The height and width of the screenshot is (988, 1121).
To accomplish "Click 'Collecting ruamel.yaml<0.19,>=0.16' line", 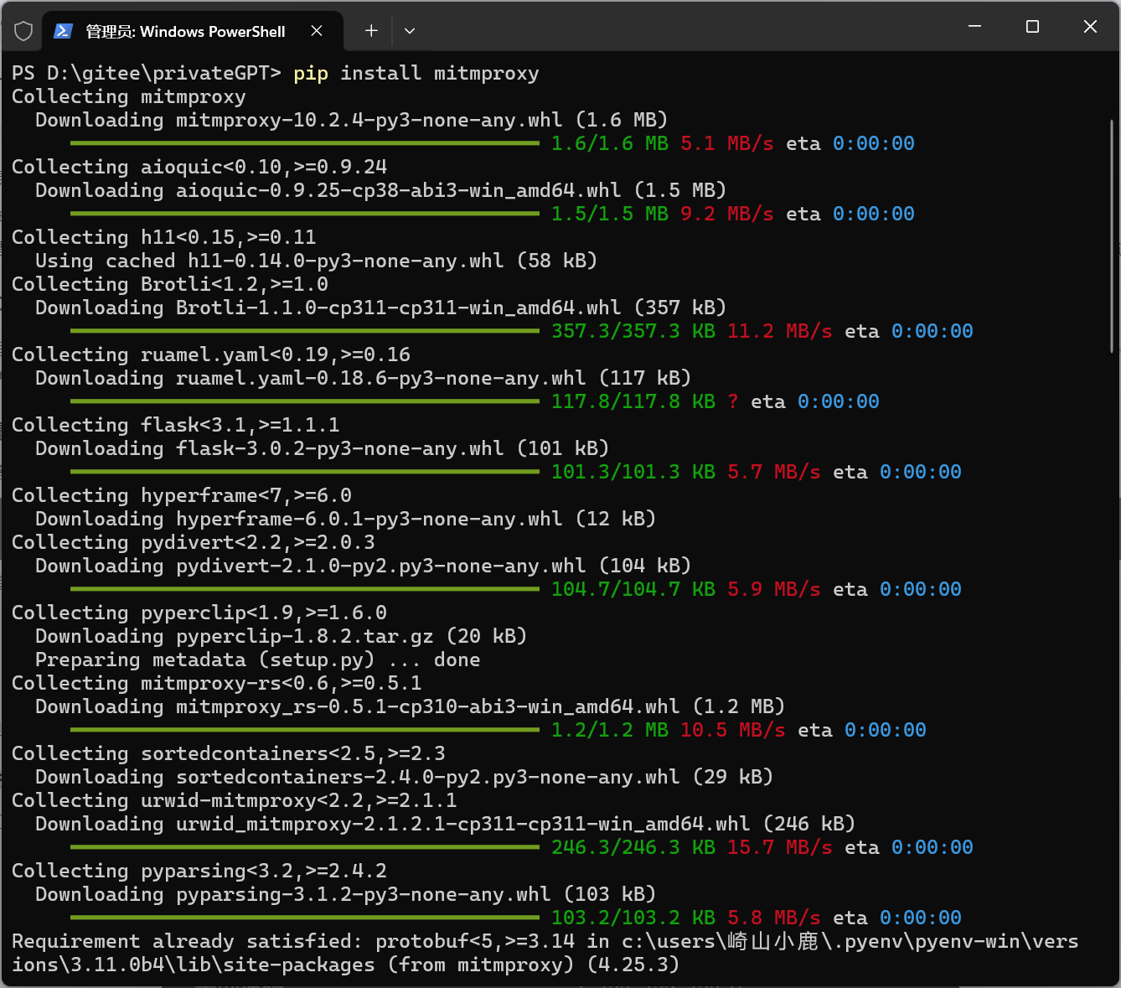I will point(211,355).
